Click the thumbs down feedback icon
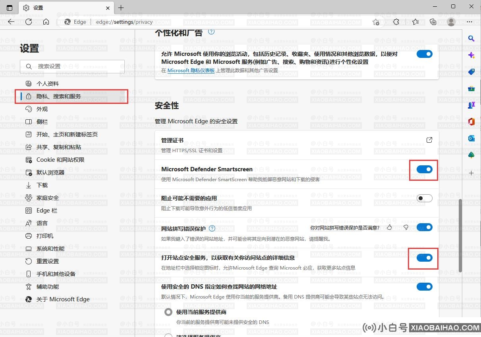Screen dimensions: 481x337 tap(406, 228)
